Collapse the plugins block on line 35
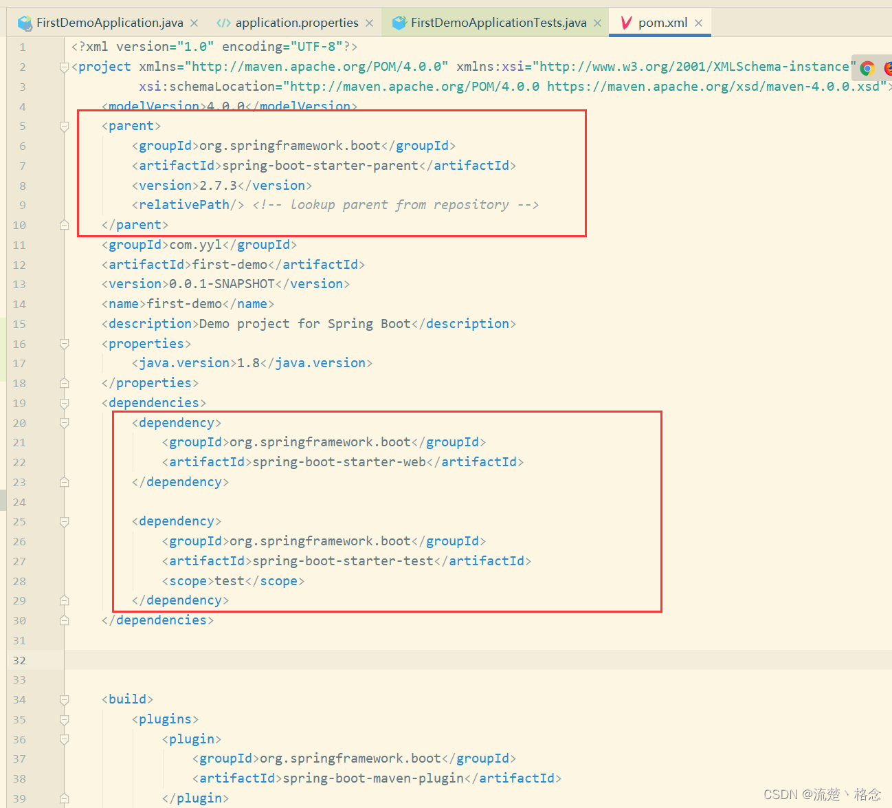The image size is (892, 808). pos(64,719)
